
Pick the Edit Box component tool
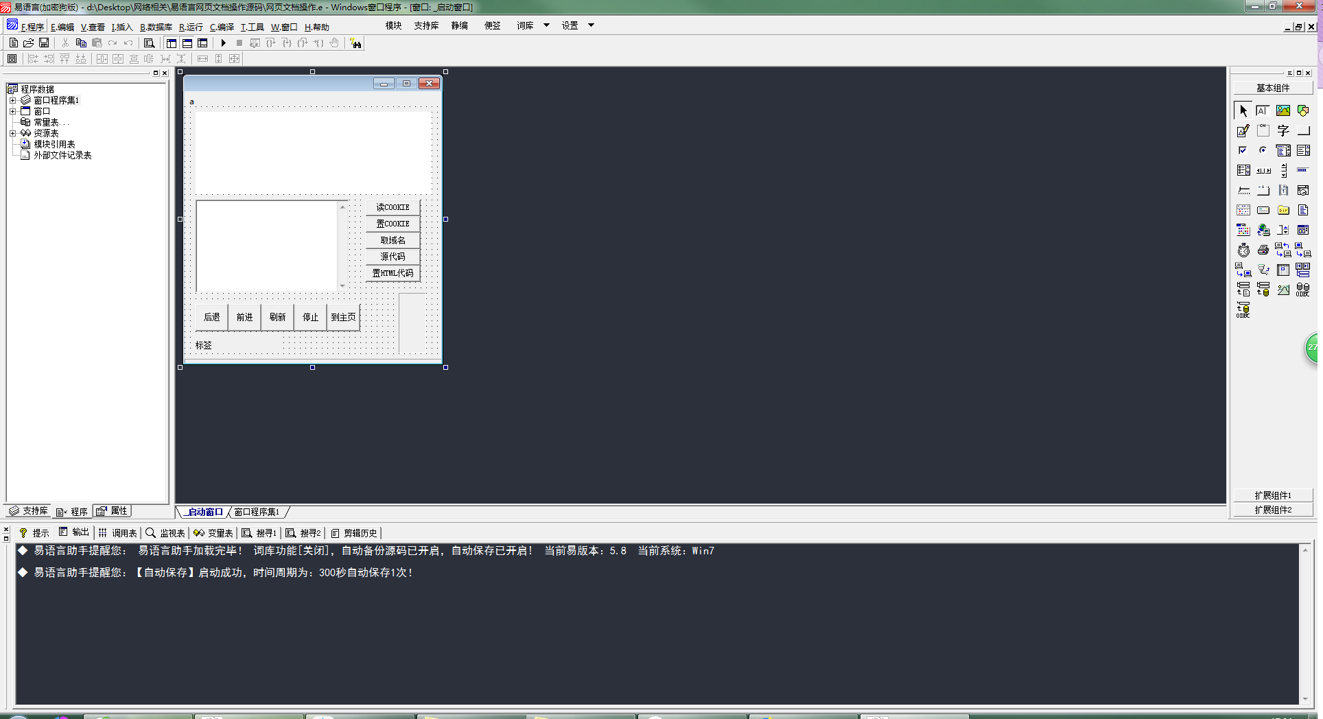[1243, 130]
